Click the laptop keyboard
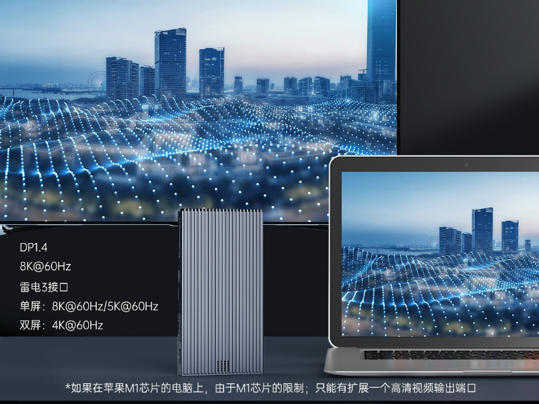Image resolution: width=539 pixels, height=404 pixels. [451, 355]
